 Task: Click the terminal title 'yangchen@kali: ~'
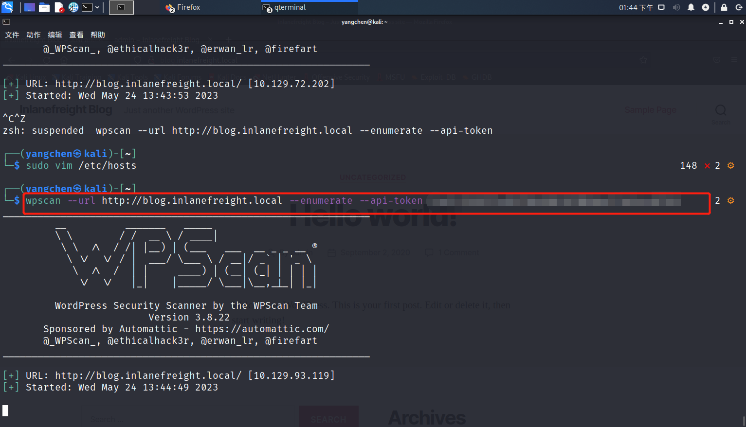(364, 22)
